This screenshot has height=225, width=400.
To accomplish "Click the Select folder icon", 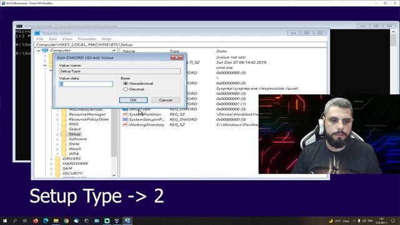I will [64, 129].
